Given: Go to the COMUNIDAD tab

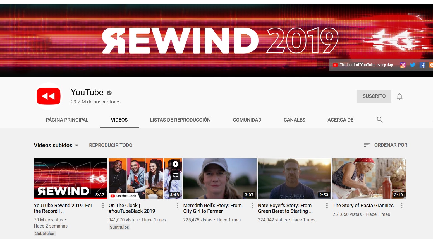Looking at the screenshot, I should 247,120.
